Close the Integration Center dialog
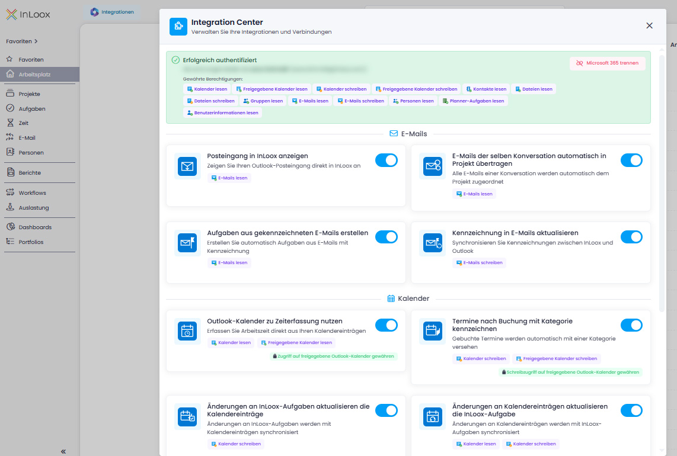The image size is (677, 456). (x=649, y=25)
